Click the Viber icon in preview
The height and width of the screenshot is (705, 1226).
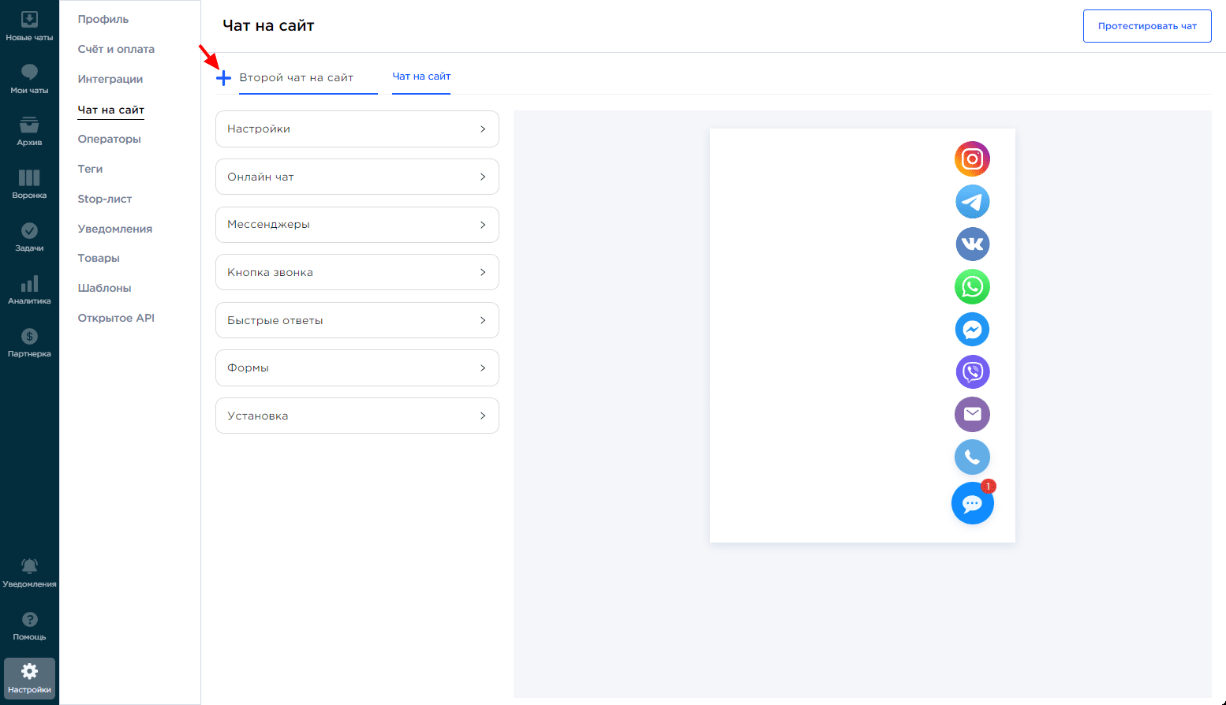click(972, 372)
